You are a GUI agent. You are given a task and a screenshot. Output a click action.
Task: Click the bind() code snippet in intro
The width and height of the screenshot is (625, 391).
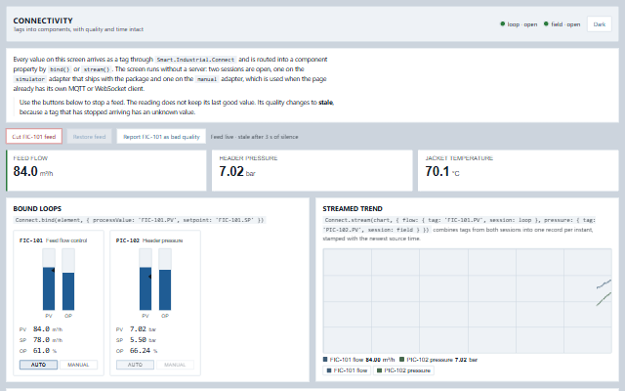(x=60, y=69)
